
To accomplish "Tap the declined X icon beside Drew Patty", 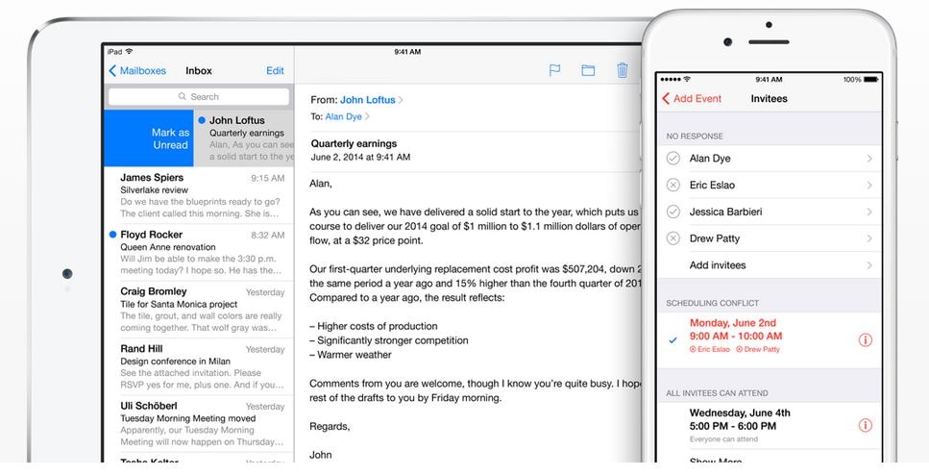I will (672, 238).
